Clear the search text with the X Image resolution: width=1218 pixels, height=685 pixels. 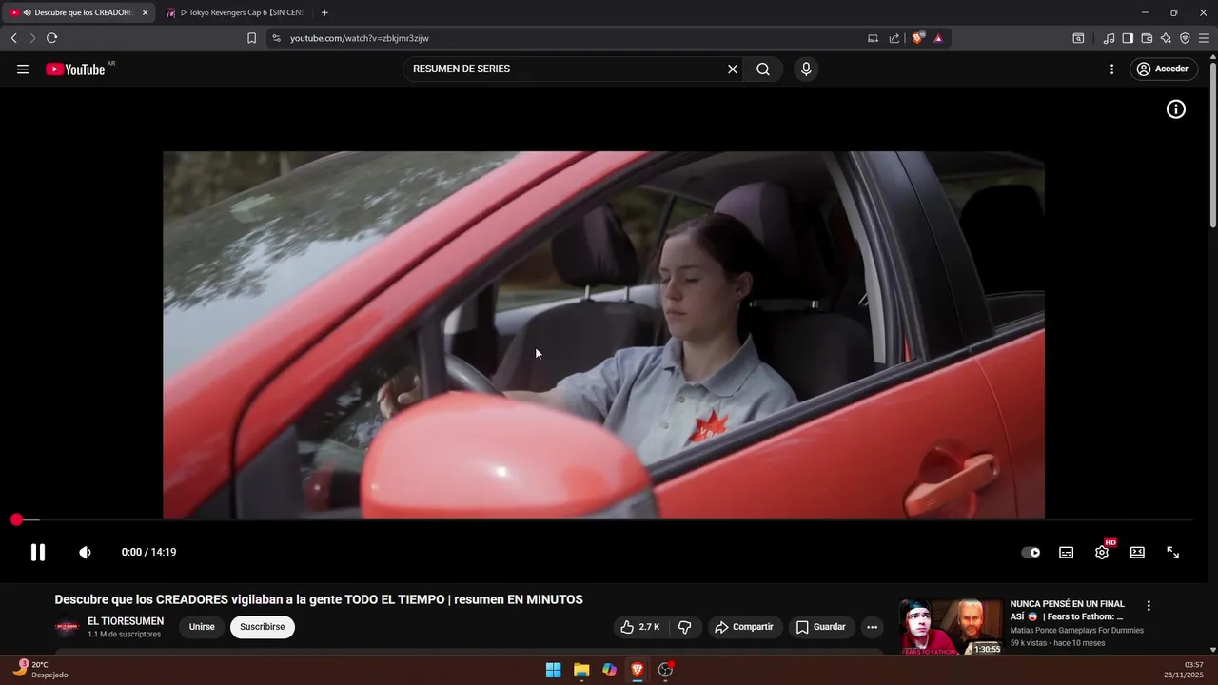pyautogui.click(x=733, y=68)
